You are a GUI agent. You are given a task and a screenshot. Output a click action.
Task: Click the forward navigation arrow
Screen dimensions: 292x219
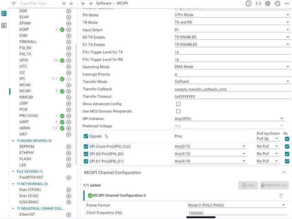point(91,4)
